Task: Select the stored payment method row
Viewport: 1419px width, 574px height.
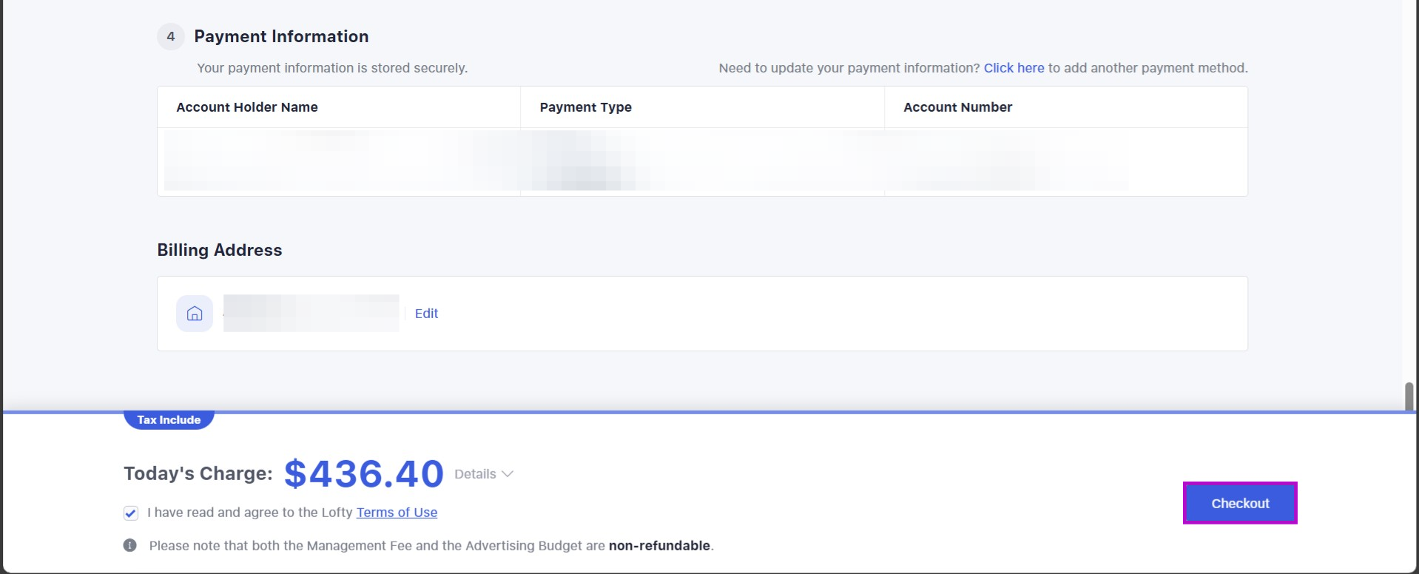Action: pyautogui.click(x=701, y=161)
